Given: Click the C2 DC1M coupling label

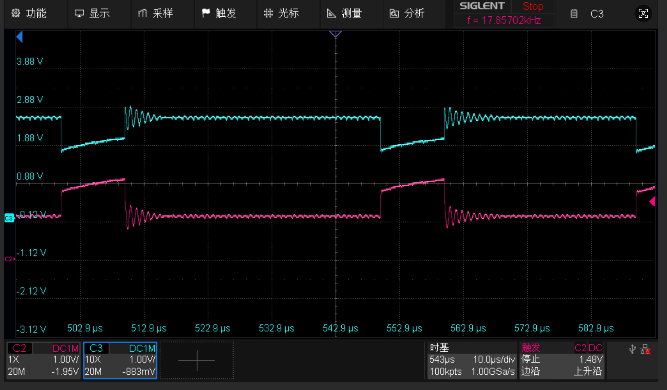Looking at the screenshot, I should click(66, 348).
